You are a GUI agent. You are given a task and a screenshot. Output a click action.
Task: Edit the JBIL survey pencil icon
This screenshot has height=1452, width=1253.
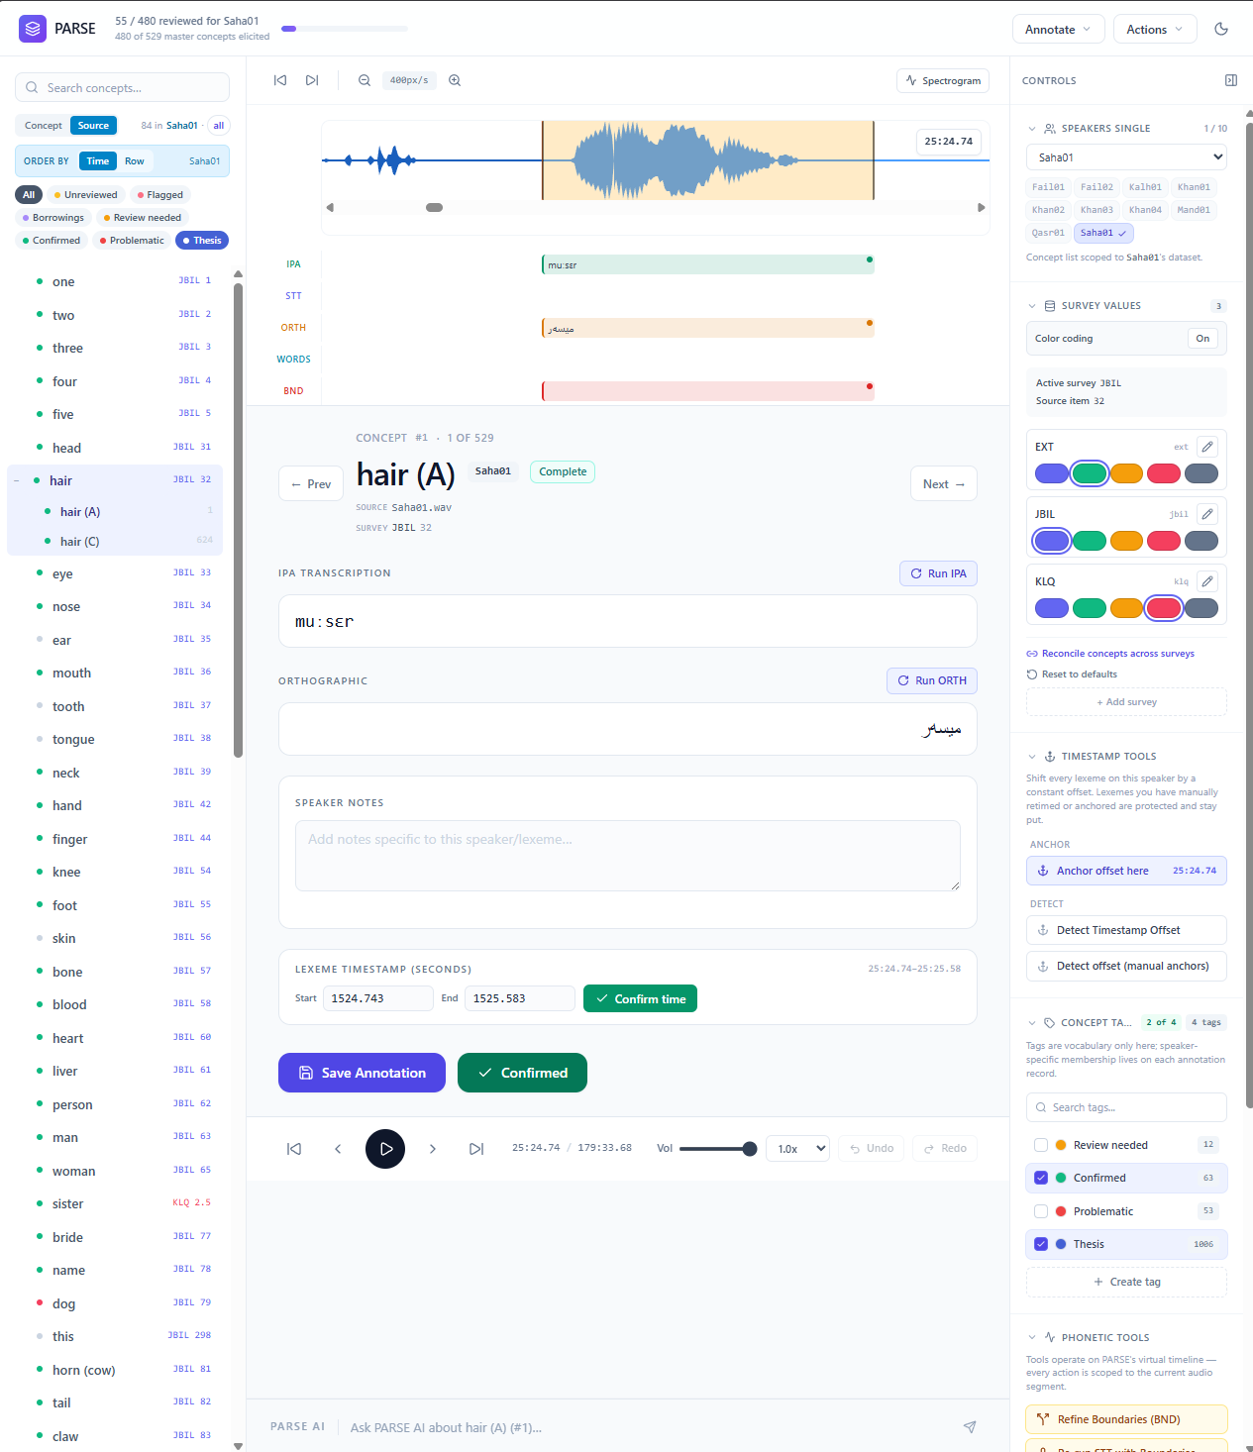pos(1207,514)
